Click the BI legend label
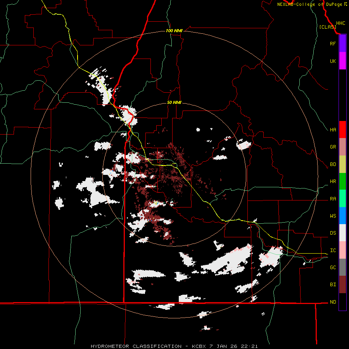The height and width of the screenshot is (349, 349). 333,285
